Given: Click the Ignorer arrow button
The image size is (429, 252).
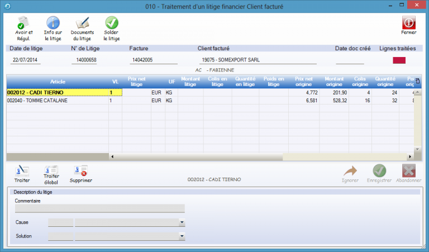Looking at the screenshot, I should [350, 171].
